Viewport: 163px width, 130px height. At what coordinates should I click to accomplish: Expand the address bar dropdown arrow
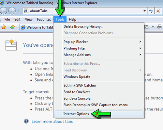click(144, 11)
